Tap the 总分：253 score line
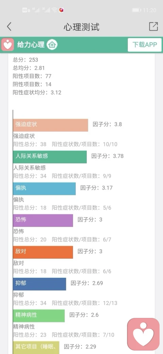Screen dimensions: 163x354 25,60
